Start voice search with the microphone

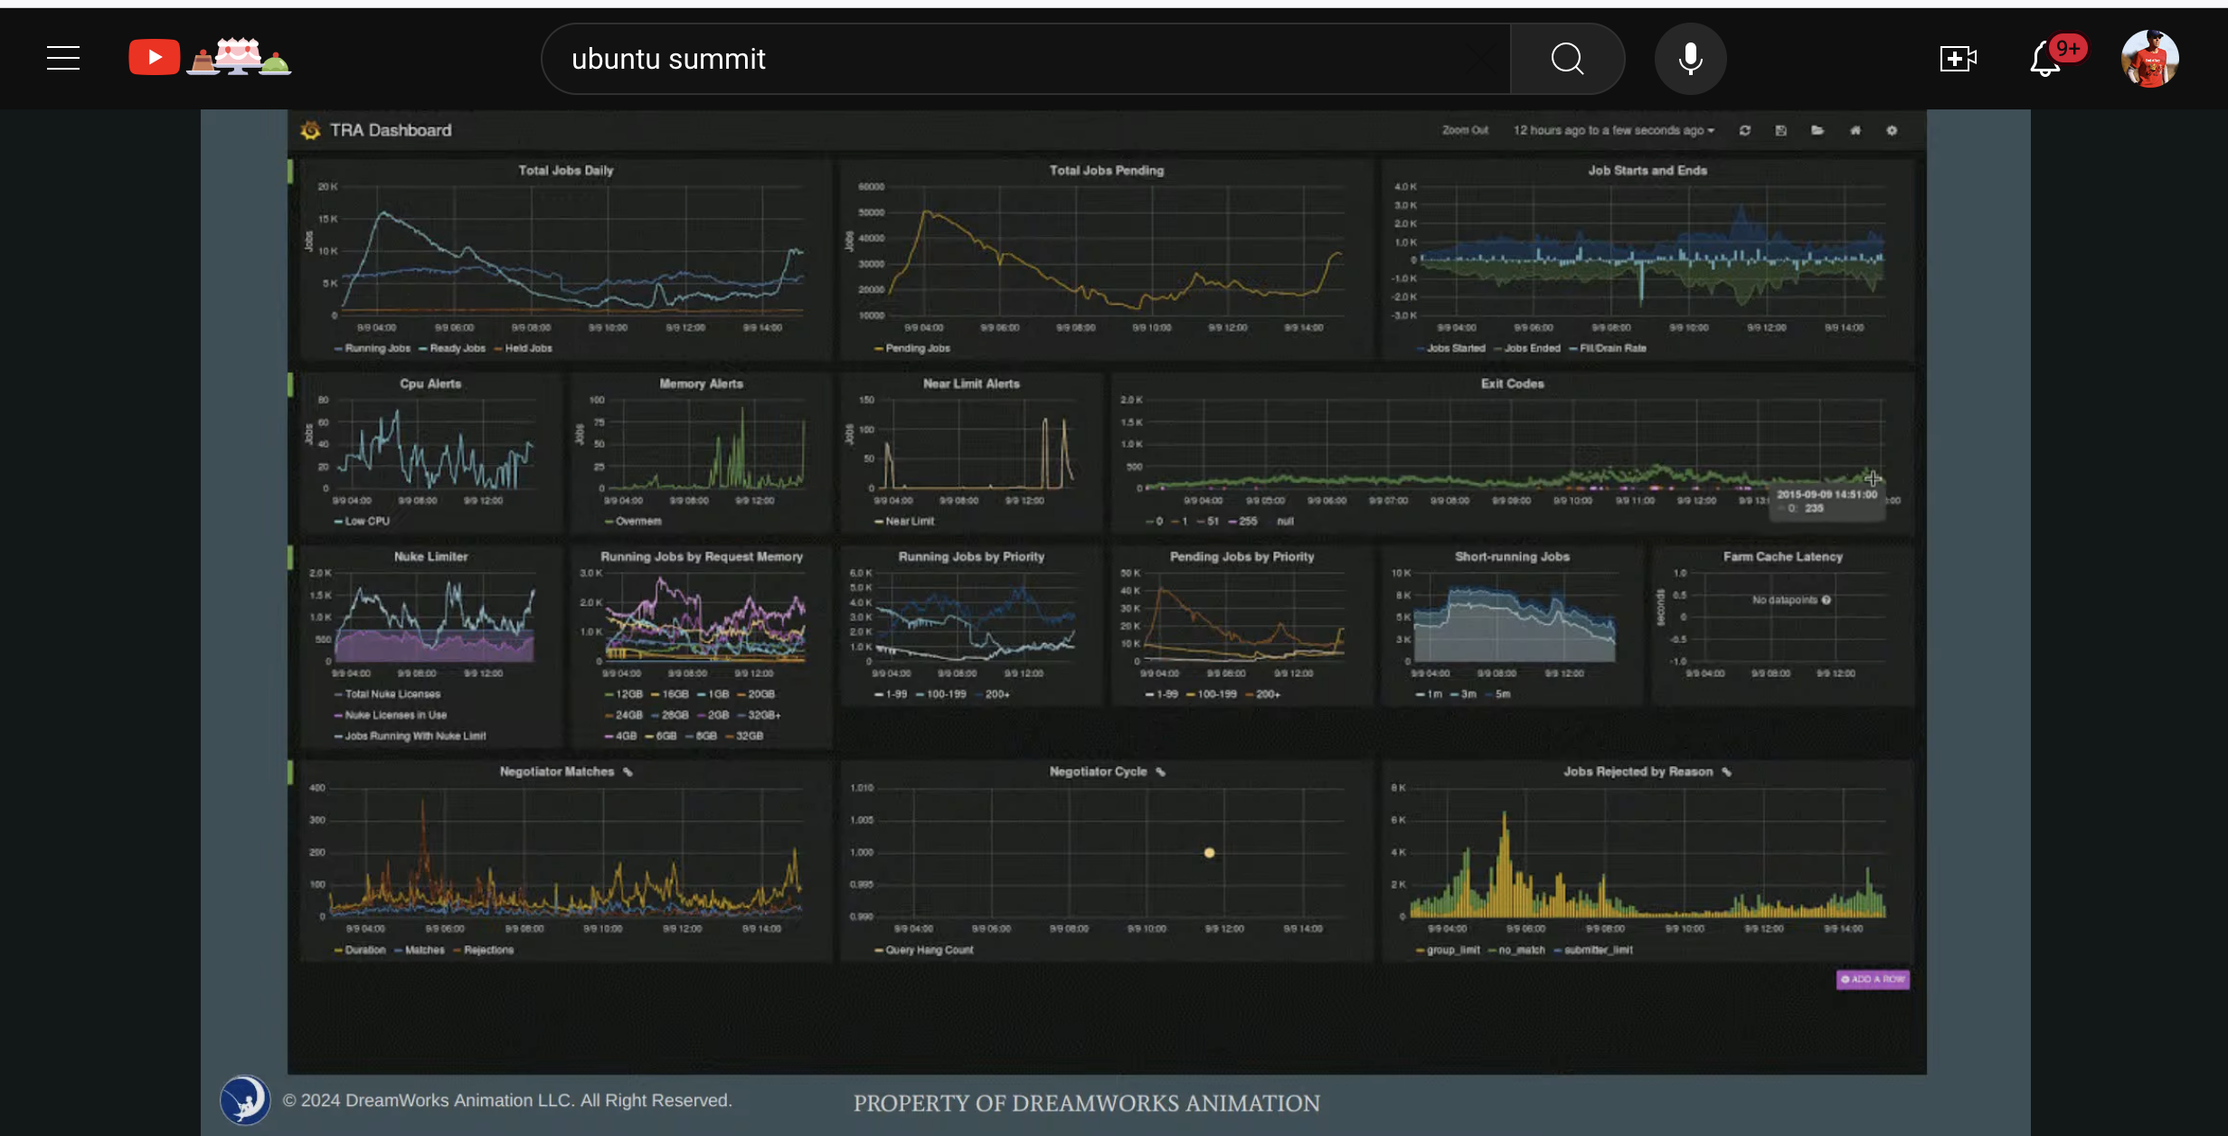tap(1690, 59)
